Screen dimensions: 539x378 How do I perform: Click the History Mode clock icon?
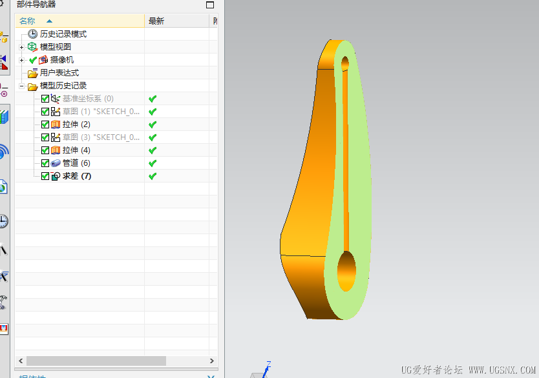[33, 34]
